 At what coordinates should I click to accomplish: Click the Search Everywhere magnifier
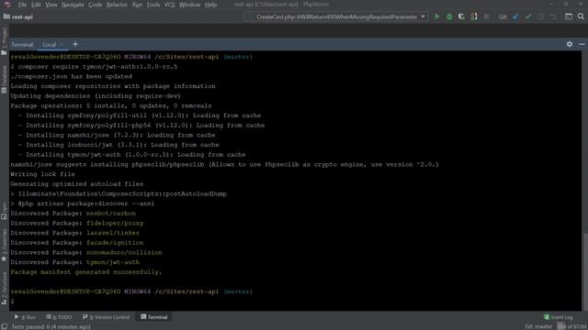581,16
